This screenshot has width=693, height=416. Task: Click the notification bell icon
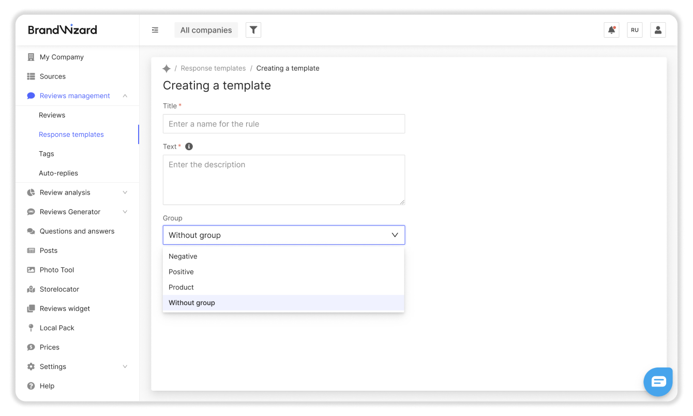(x=611, y=30)
